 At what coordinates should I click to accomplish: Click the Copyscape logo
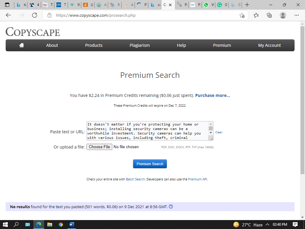coord(33,32)
